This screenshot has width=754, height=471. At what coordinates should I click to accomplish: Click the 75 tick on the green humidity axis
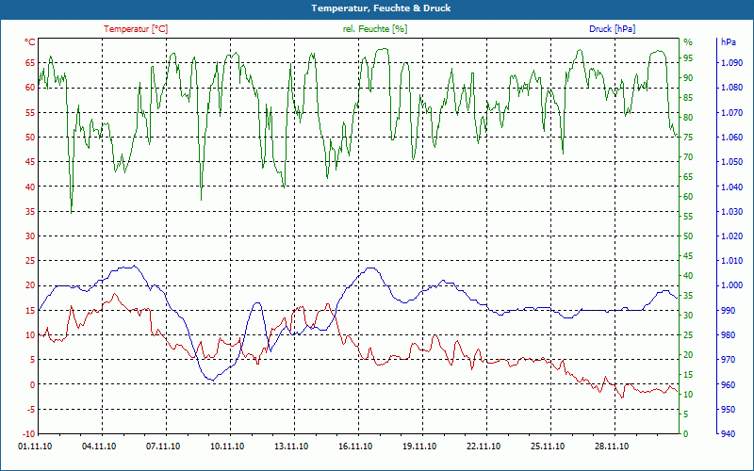pos(688,138)
